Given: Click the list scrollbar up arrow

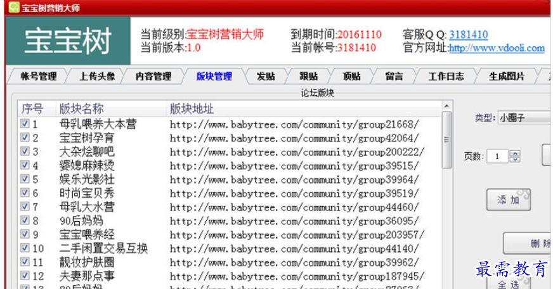Looking at the screenshot, I should click(x=446, y=106).
